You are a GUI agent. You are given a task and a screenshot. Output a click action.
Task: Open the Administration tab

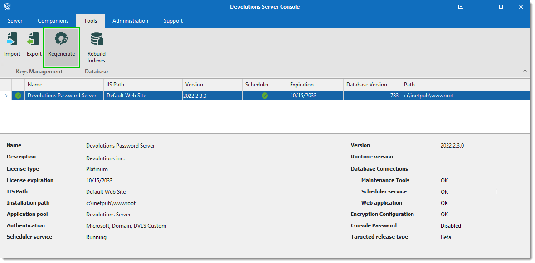click(x=130, y=21)
